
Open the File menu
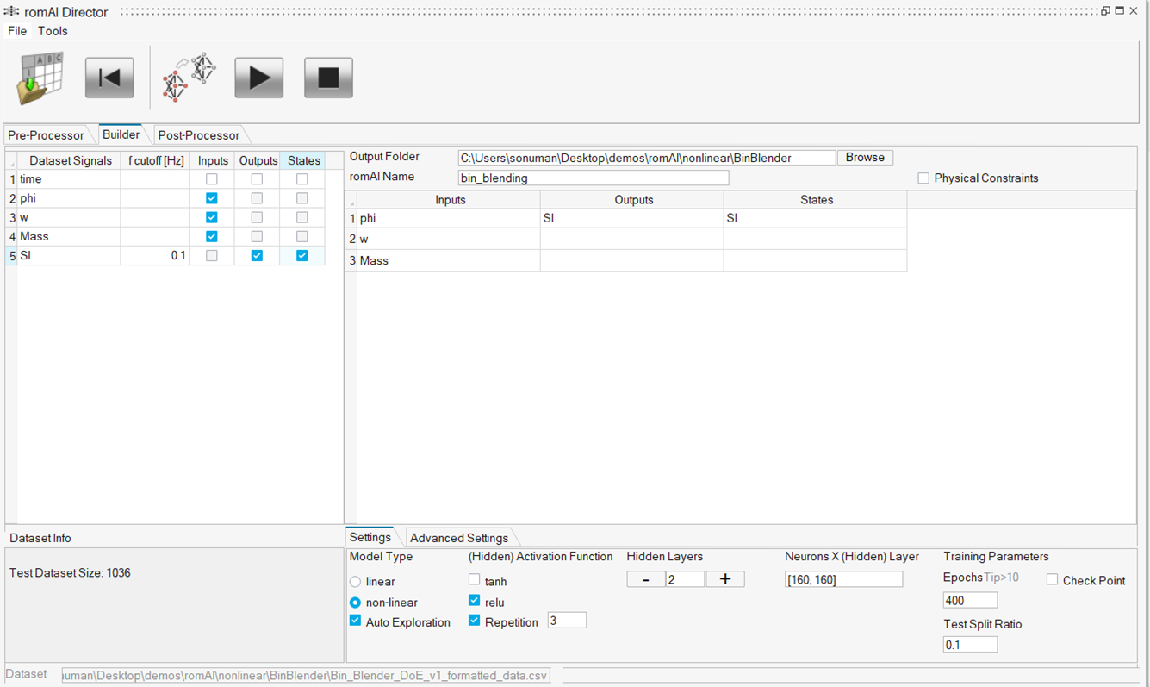tap(17, 31)
